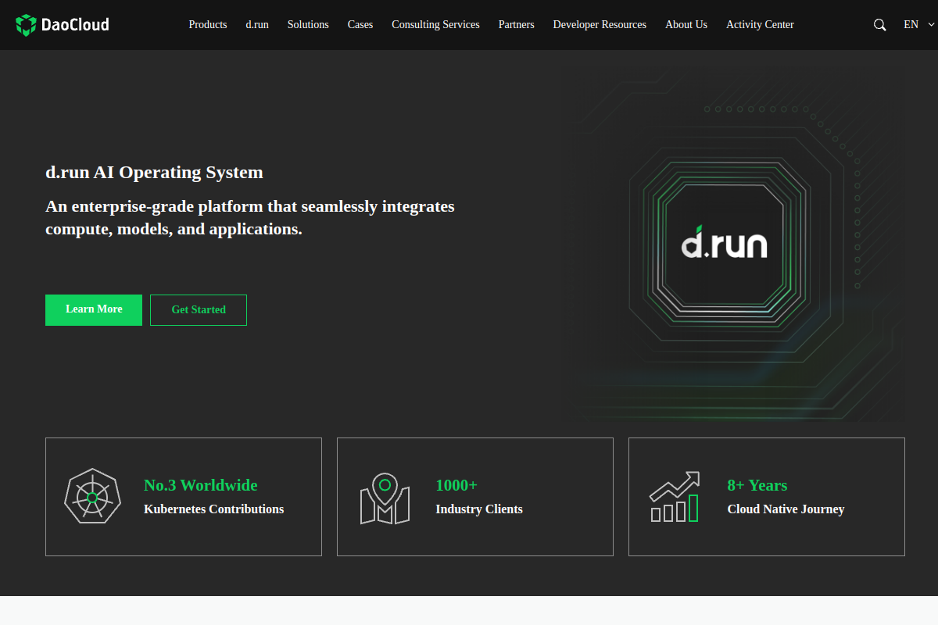The width and height of the screenshot is (938, 625).
Task: Open the About Us menu
Action: click(686, 25)
